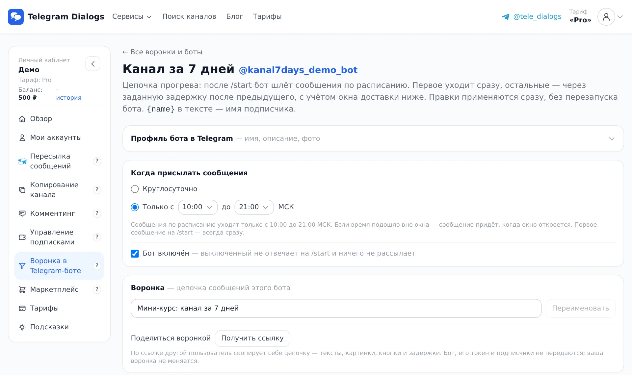Open the @tele_dialogs channel link
Image resolution: width=632 pixels, height=375 pixels.
[537, 16]
